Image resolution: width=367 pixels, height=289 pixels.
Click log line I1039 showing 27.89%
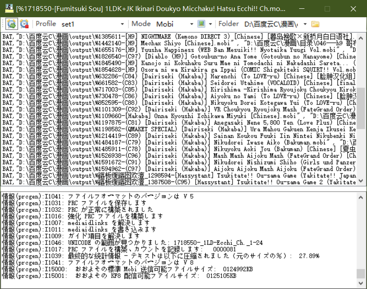[161, 256]
